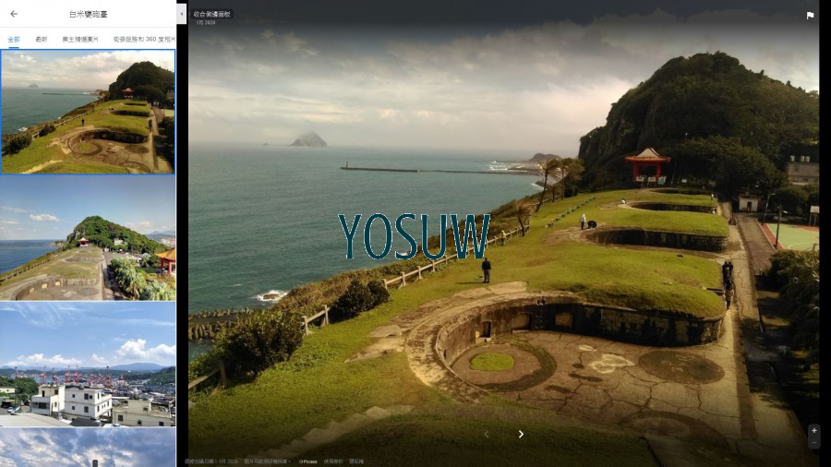This screenshot has height=467, width=831.
Task: Click the 白米甕砲臺 panel title
Action: coord(88,14)
